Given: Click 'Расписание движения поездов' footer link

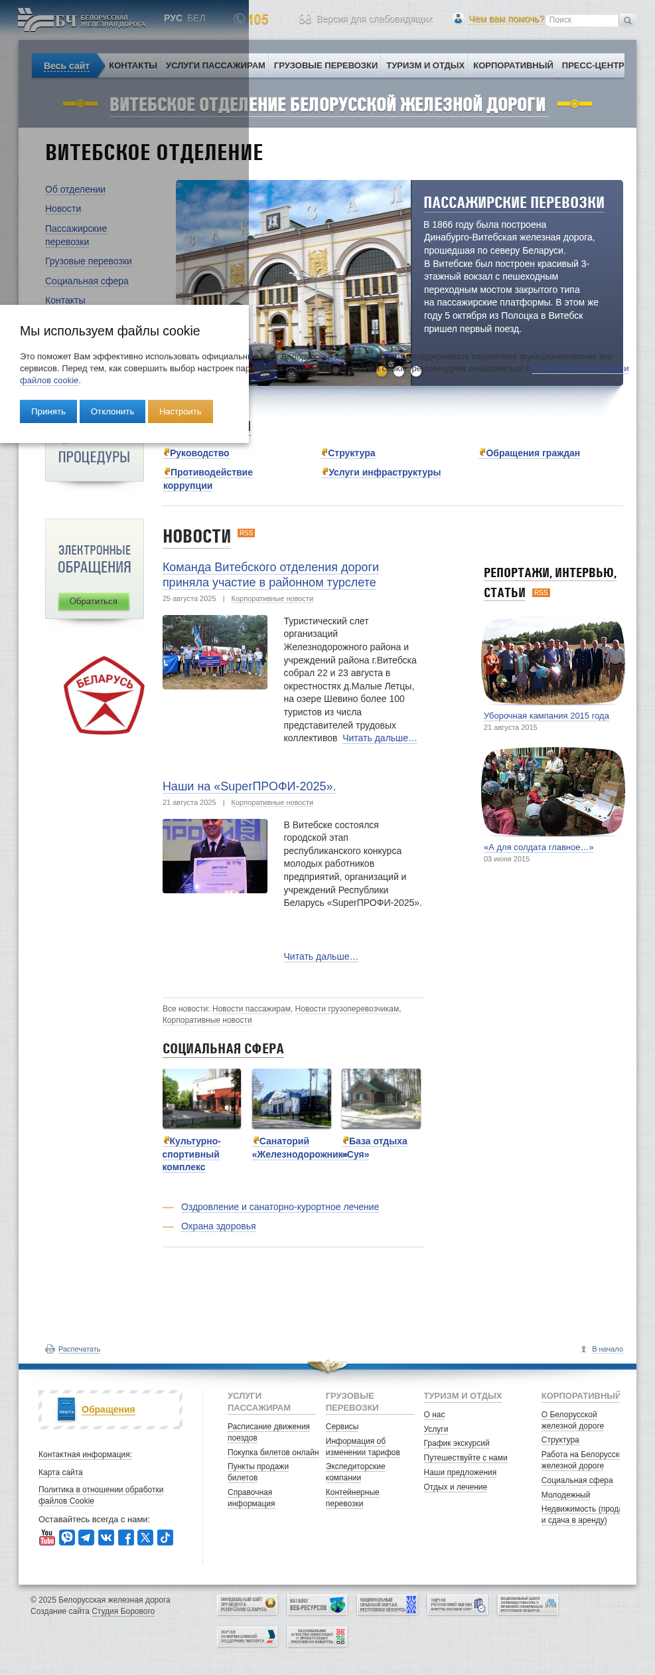Looking at the screenshot, I should 269,1432.
